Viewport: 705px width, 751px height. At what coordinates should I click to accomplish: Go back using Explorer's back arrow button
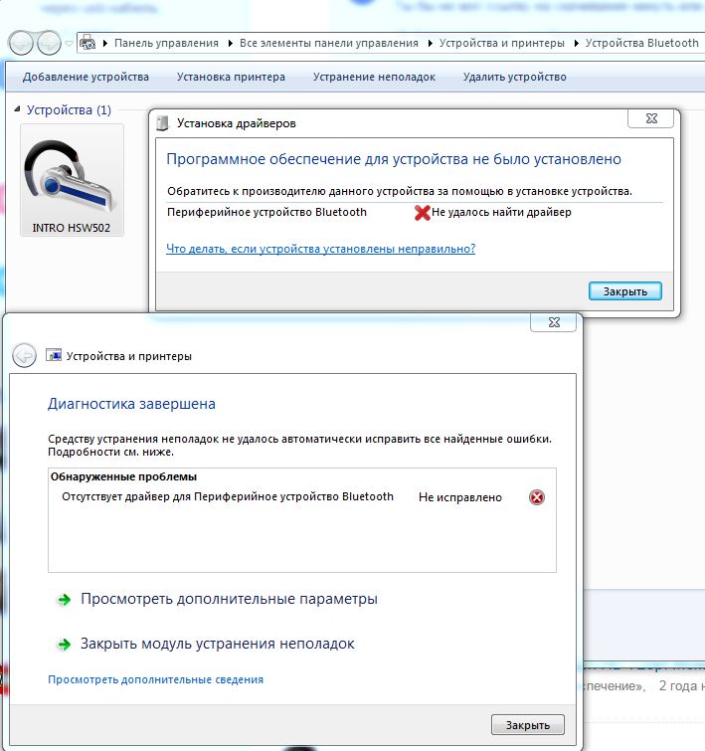pyautogui.click(x=21, y=43)
